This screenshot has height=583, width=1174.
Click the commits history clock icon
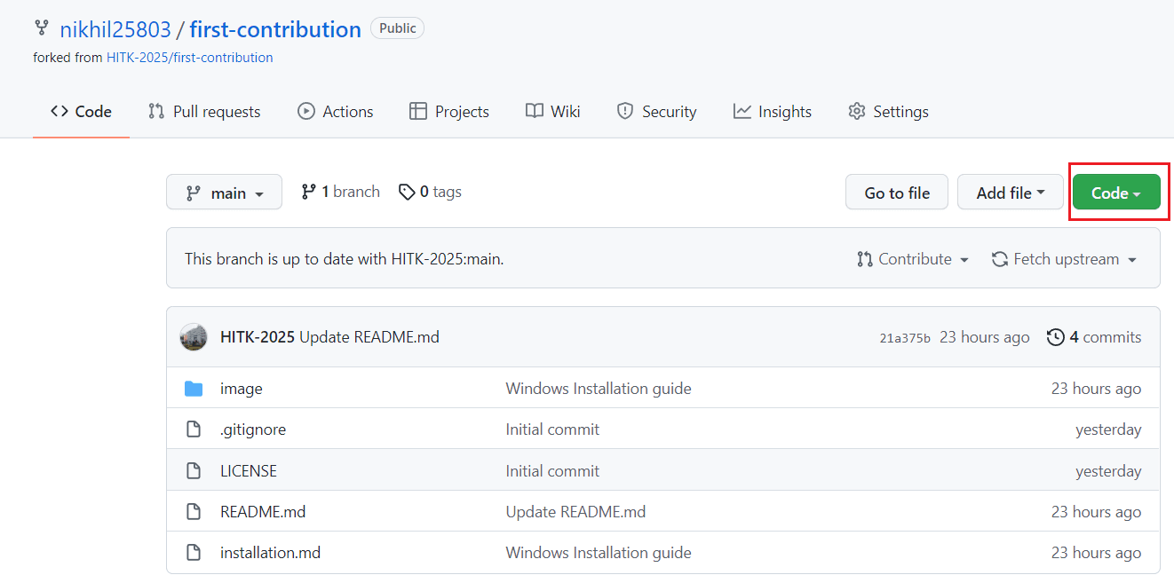coord(1055,337)
